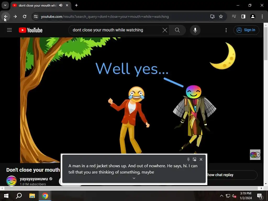Click the Sign in button
Viewport: 268px width, 201px height.
pyautogui.click(x=246, y=30)
